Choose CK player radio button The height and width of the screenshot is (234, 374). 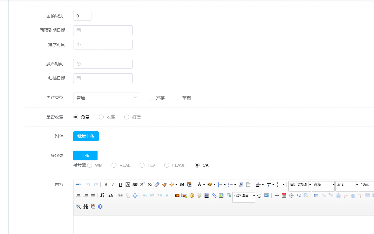pyautogui.click(x=197, y=165)
